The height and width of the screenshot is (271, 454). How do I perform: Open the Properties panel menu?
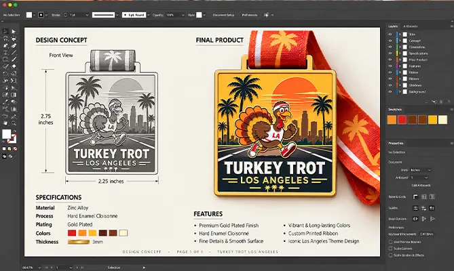[452, 144]
